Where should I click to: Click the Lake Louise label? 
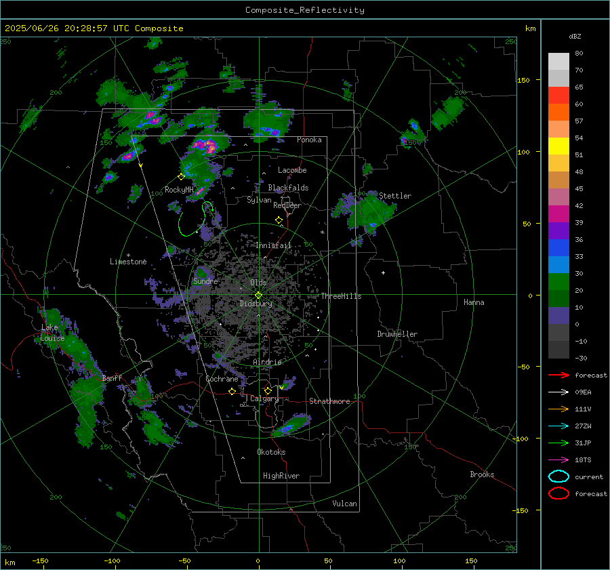tap(52, 333)
